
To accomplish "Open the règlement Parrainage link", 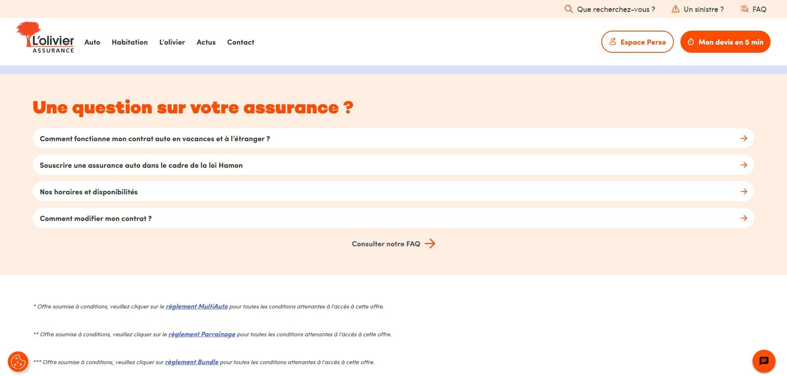I will [x=202, y=334].
